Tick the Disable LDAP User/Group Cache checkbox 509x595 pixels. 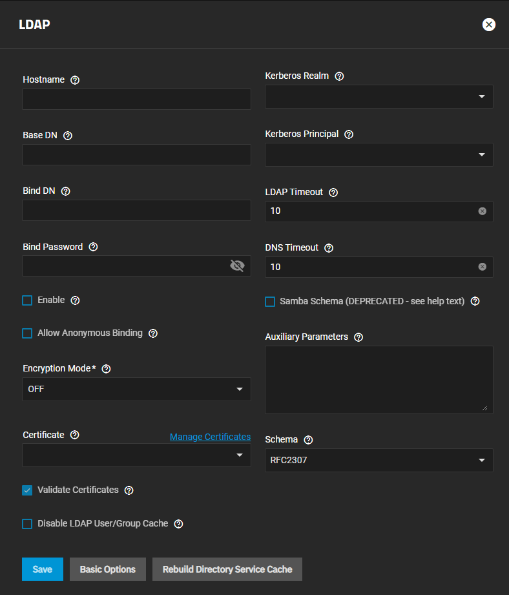27,524
